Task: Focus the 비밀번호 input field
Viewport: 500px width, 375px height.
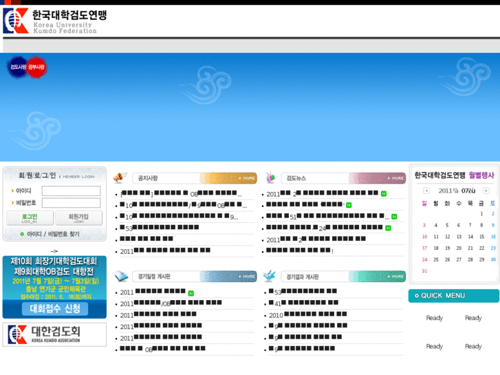Action: point(71,203)
